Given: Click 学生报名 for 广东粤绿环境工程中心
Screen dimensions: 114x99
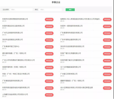Looking at the screenshot, I should [49, 47].
